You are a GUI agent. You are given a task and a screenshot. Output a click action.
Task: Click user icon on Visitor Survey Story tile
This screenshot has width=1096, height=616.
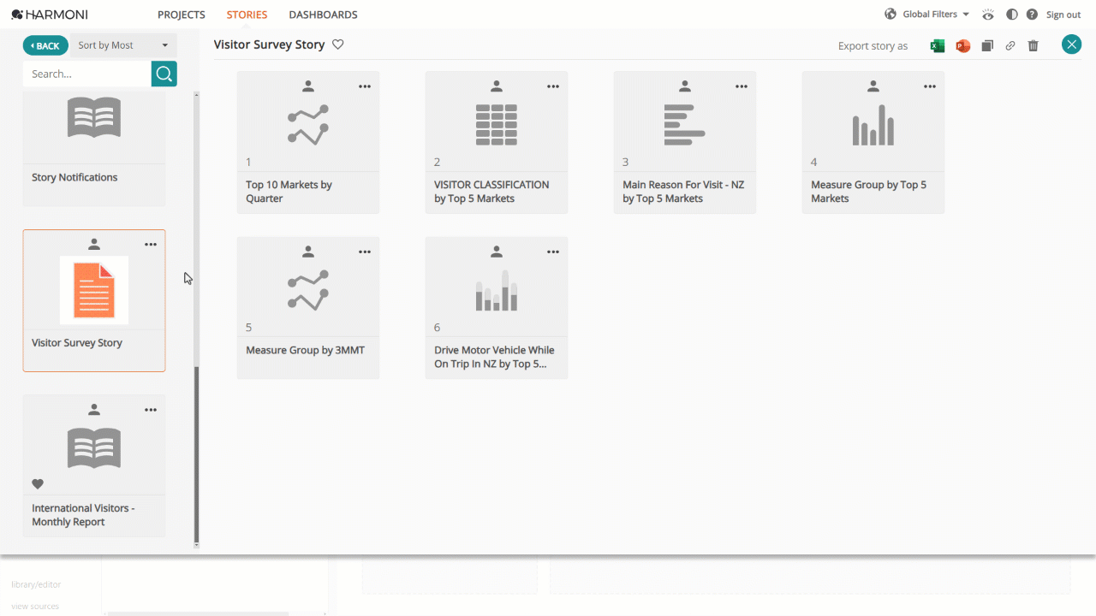coord(94,245)
